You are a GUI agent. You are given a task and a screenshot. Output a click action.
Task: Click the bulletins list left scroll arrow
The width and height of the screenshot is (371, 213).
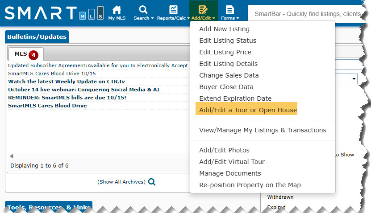12,156
